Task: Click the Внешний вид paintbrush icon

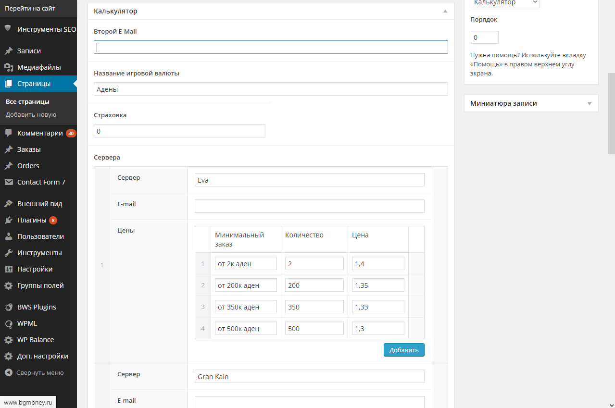Action: pyautogui.click(x=8, y=204)
